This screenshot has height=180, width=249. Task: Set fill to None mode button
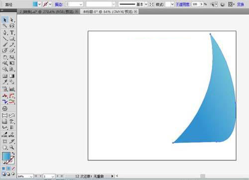point(13,169)
